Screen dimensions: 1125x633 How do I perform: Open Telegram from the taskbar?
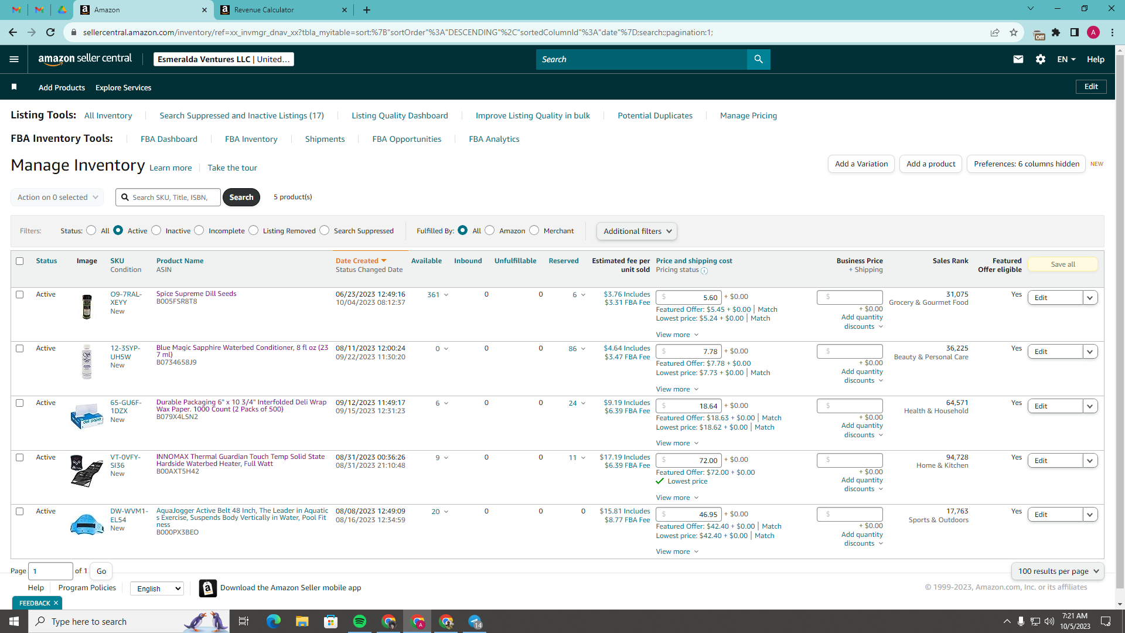(x=475, y=621)
